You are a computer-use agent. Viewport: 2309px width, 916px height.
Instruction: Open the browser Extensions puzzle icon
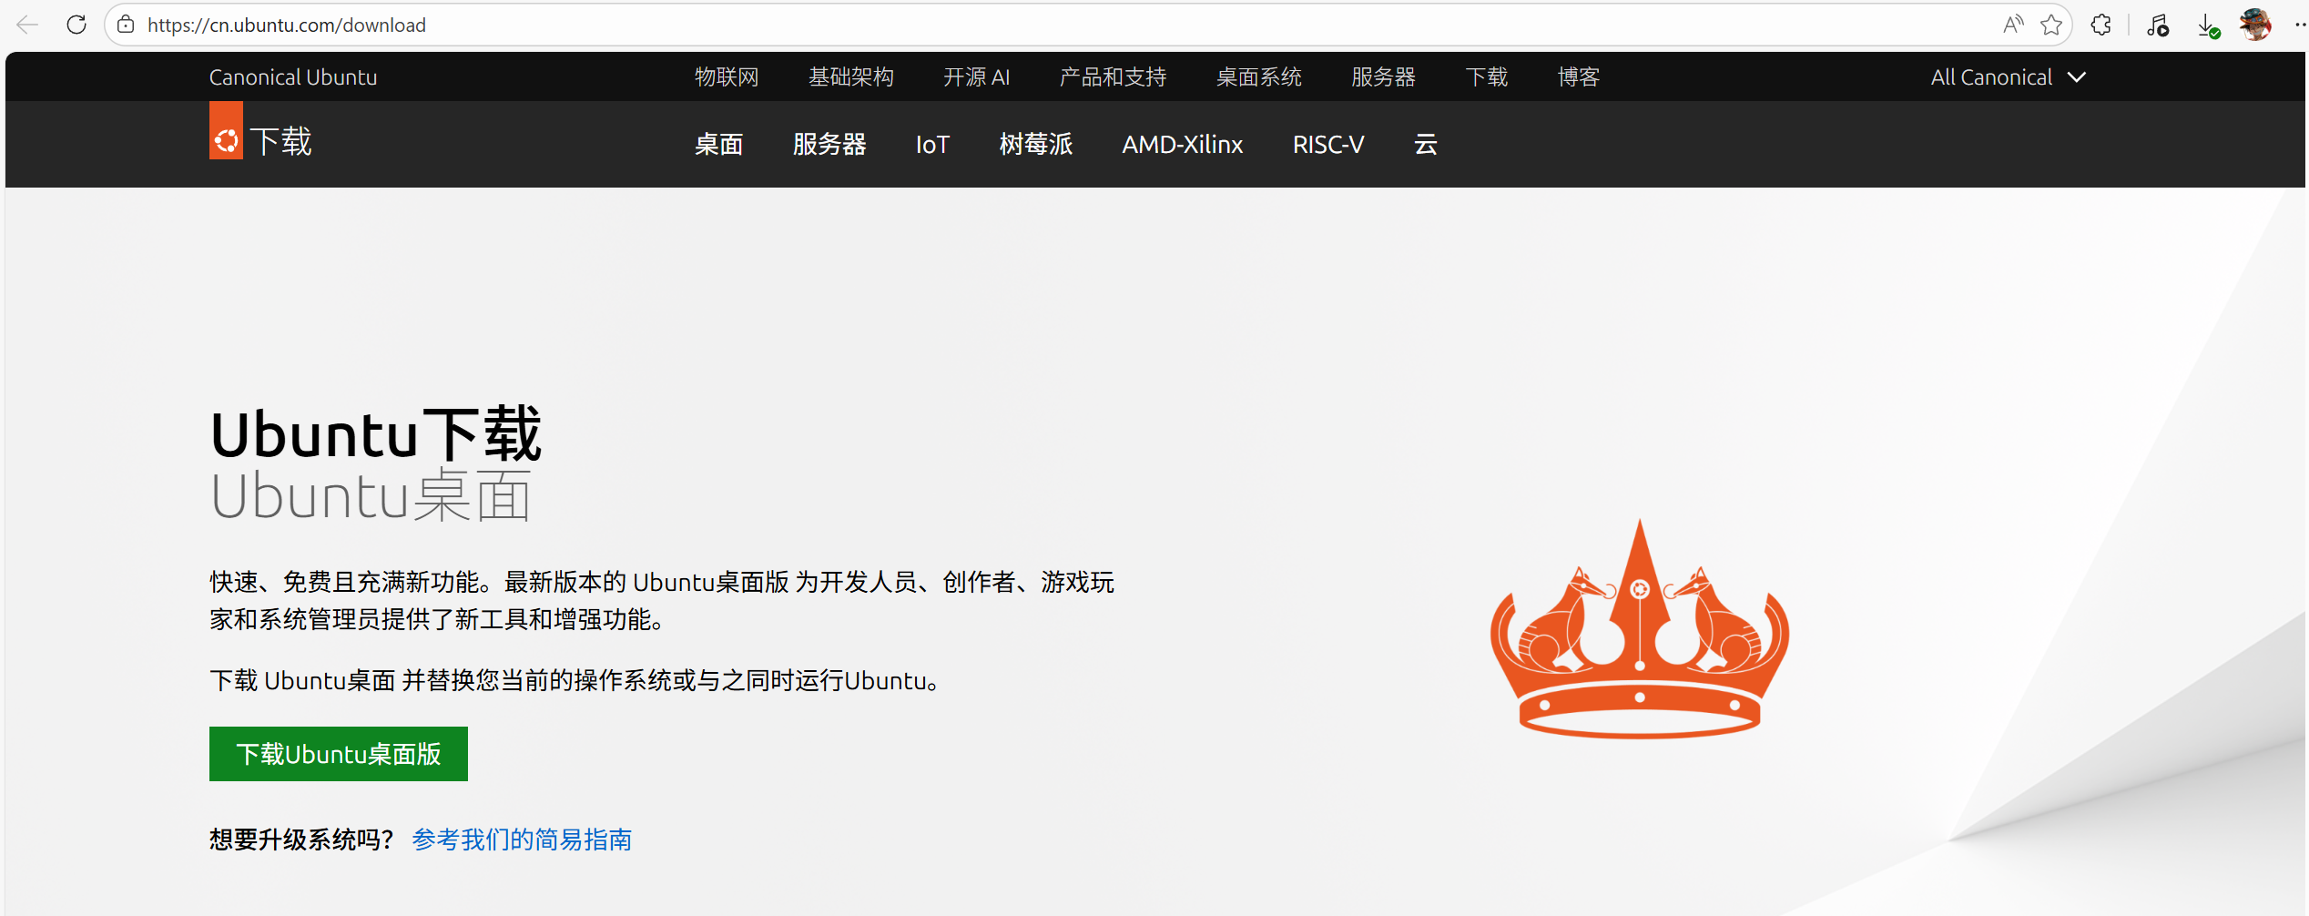(2101, 25)
